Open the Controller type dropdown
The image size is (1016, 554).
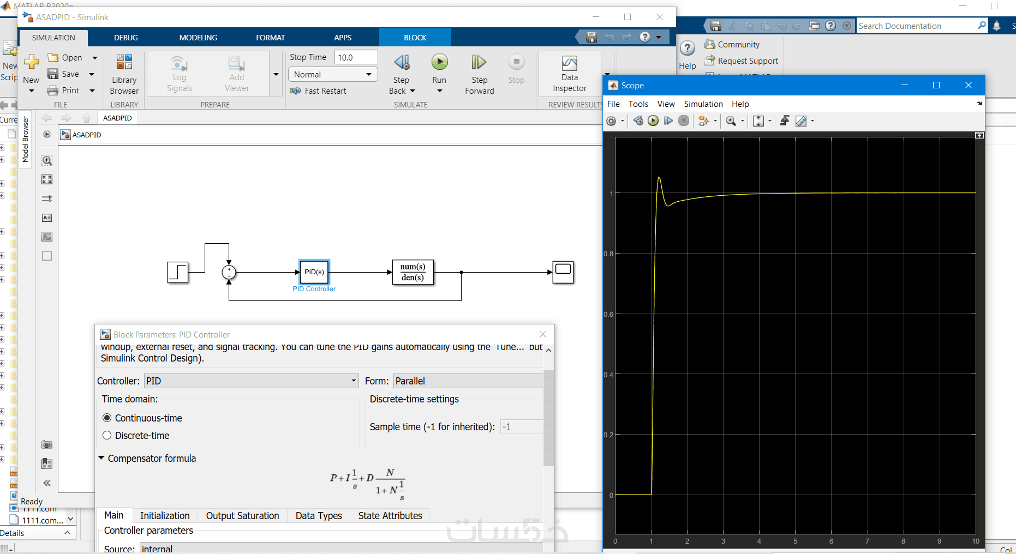tap(251, 381)
